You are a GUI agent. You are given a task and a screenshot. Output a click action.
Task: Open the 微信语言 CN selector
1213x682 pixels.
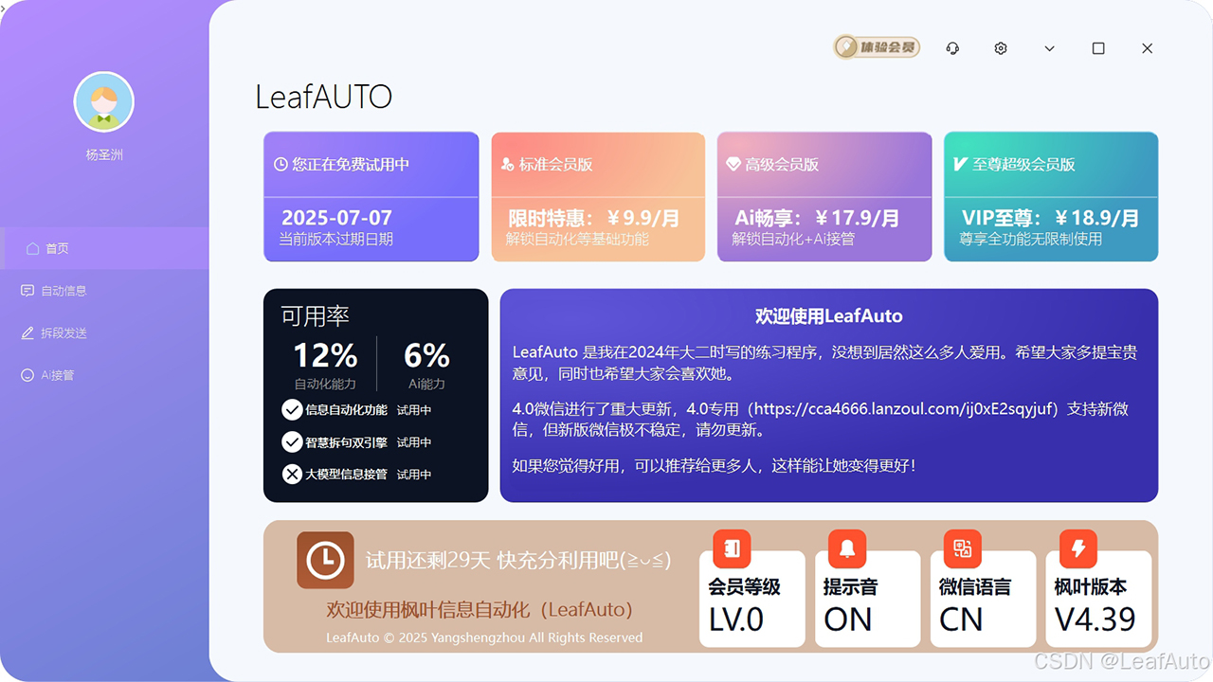coord(960,619)
